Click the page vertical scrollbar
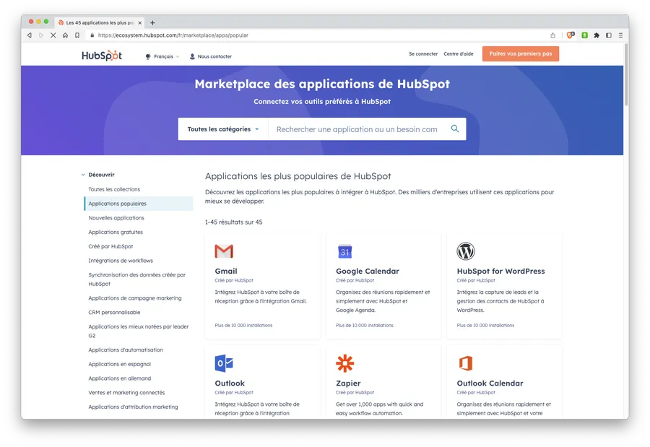 point(626,74)
